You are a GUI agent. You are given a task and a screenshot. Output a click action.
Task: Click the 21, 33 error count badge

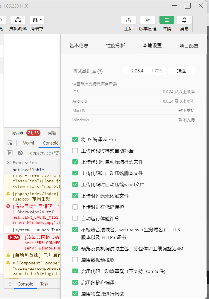tap(33, 133)
